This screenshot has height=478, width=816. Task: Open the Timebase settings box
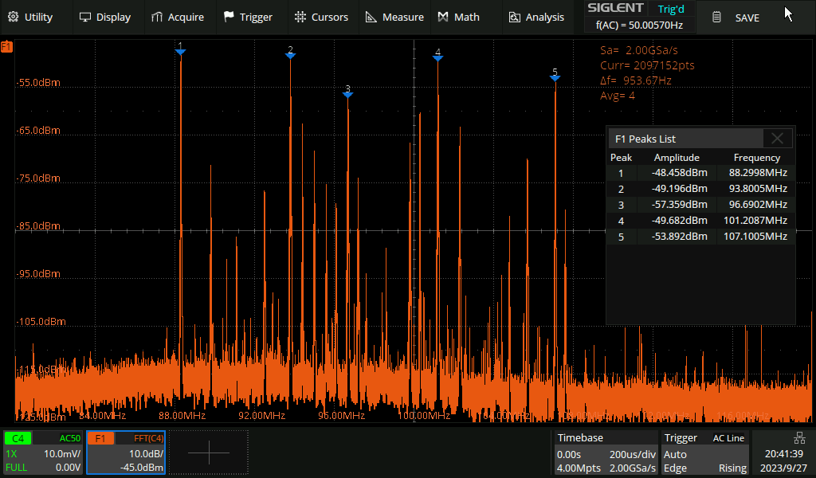click(606, 453)
